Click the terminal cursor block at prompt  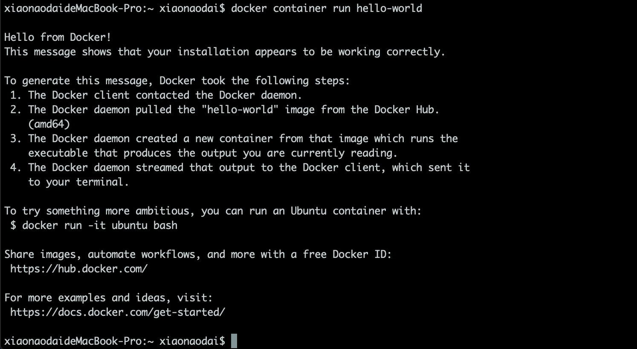234,341
